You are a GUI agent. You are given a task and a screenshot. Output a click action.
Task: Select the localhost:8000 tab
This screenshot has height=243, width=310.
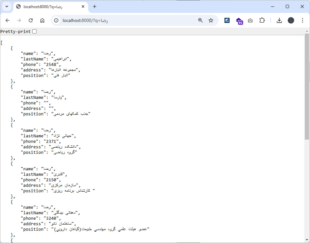point(51,7)
